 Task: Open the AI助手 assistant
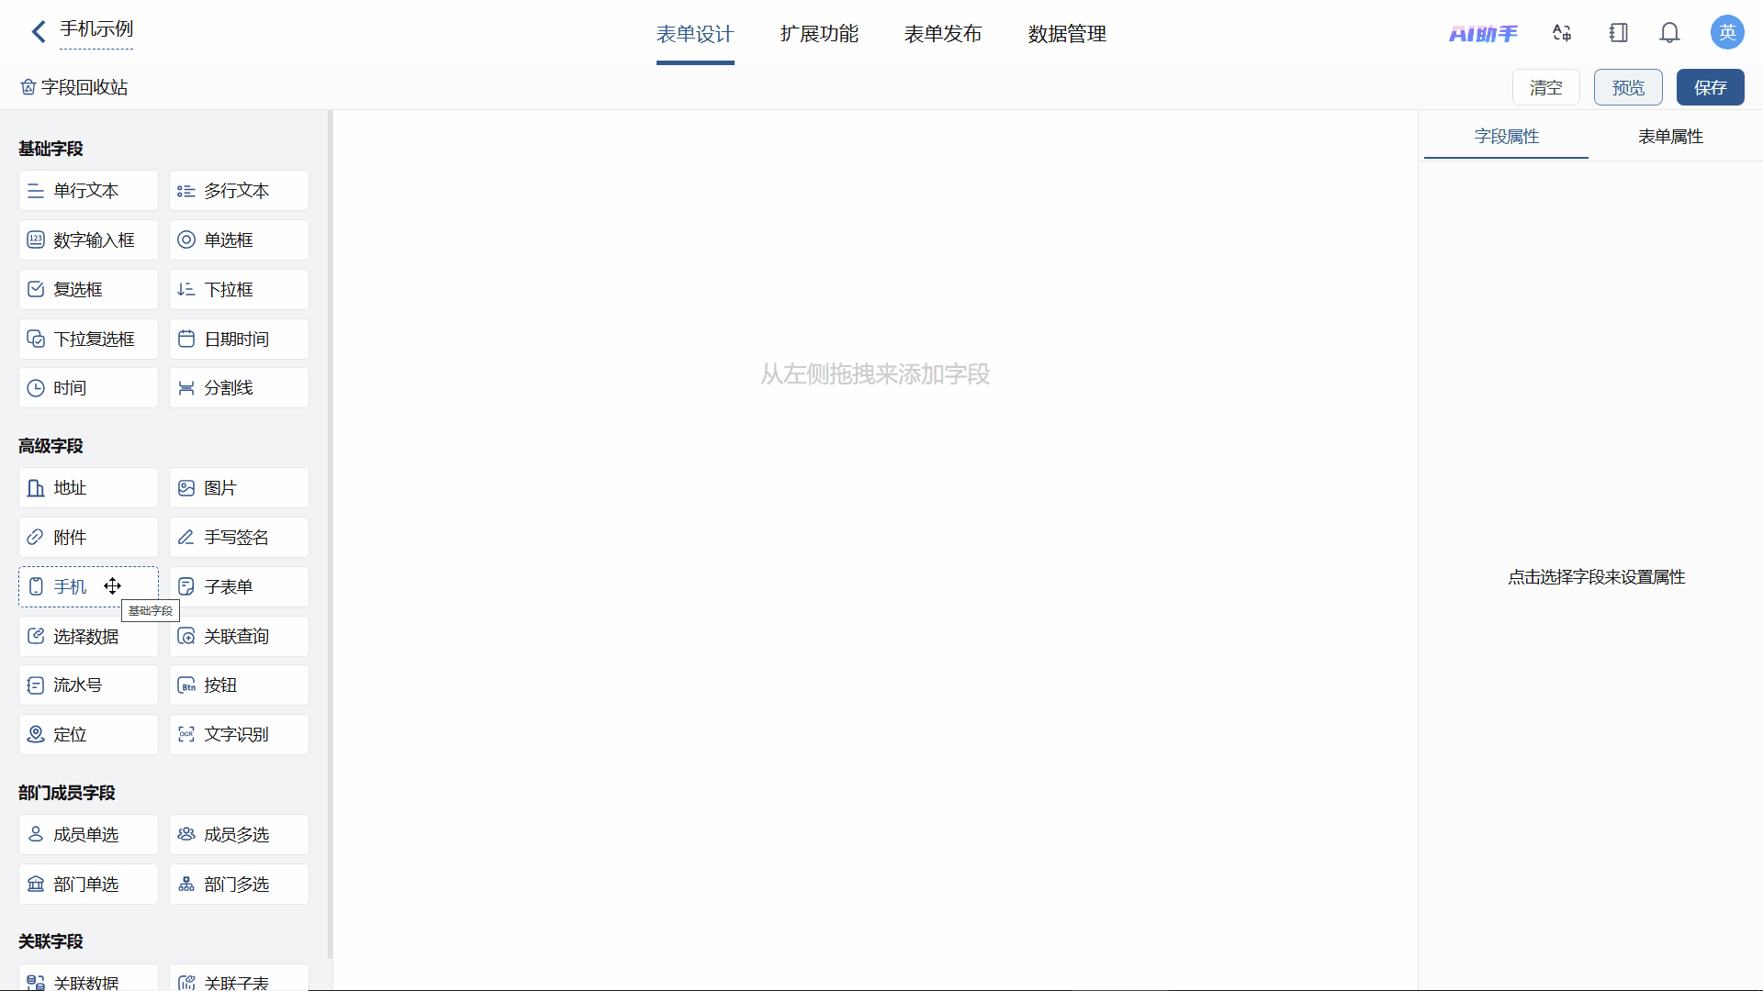[x=1483, y=34]
